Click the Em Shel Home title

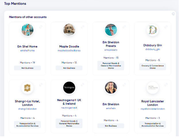click(x=27, y=46)
